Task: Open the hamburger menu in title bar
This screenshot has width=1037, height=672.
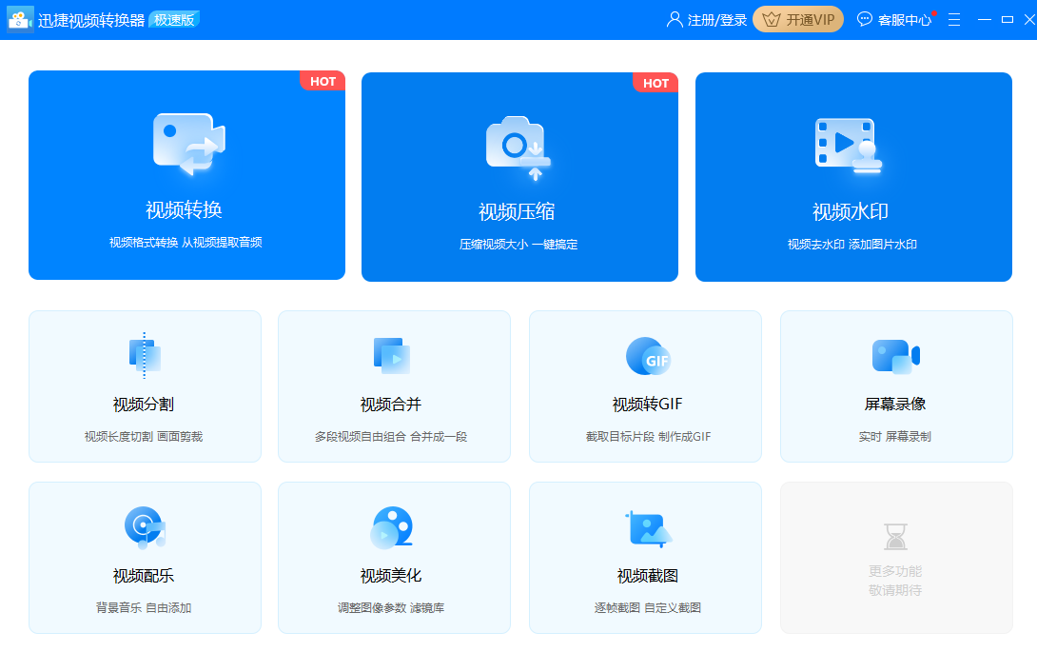Action: click(953, 19)
